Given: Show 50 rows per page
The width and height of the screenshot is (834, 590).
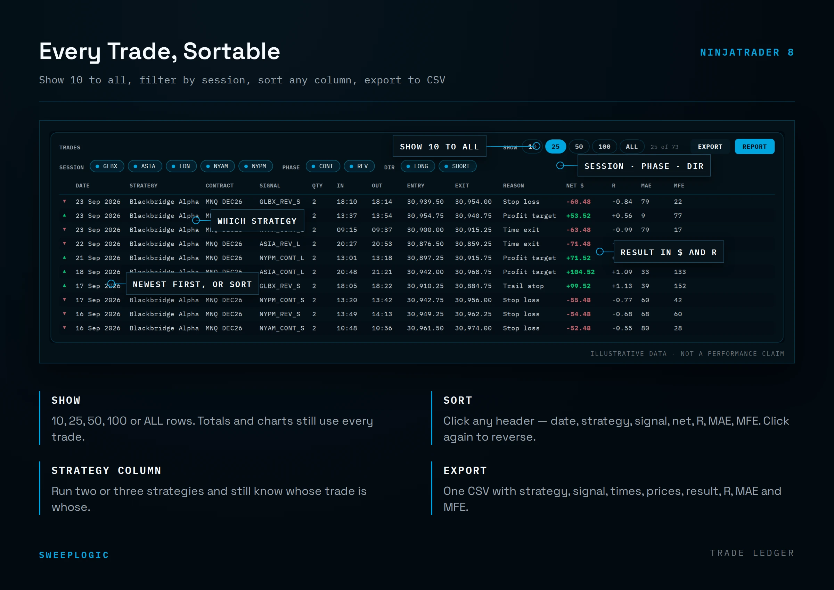Looking at the screenshot, I should 579,146.
